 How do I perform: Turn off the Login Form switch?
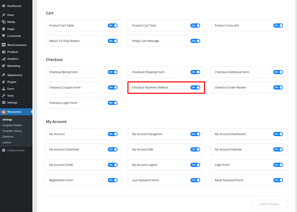pos(278,165)
